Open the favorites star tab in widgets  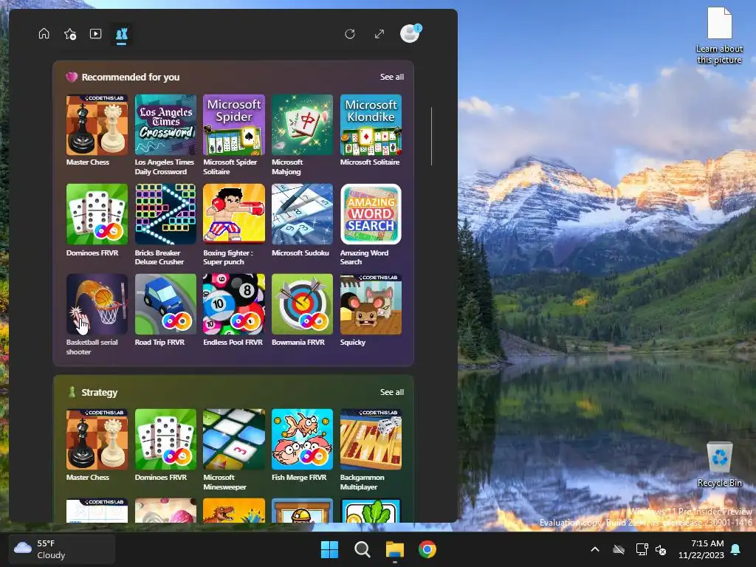(x=70, y=34)
